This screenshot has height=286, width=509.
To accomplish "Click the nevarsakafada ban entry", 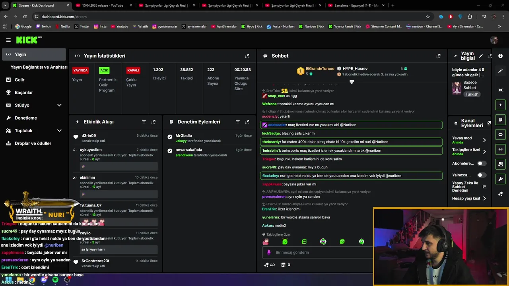I will (x=210, y=153).
